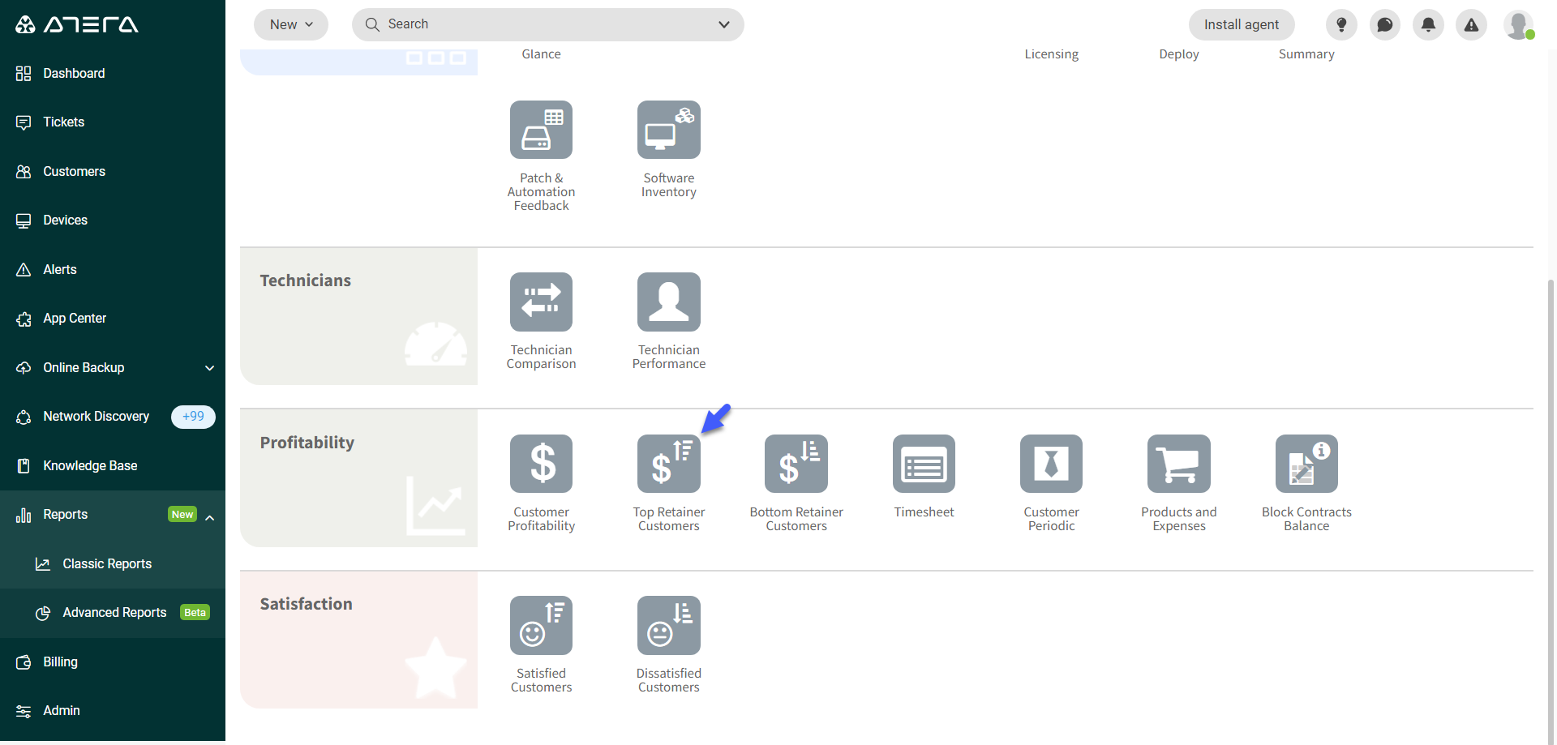Go to Dashboard in sidebar
Image resolution: width=1557 pixels, height=745 pixels.
pyautogui.click(x=113, y=73)
